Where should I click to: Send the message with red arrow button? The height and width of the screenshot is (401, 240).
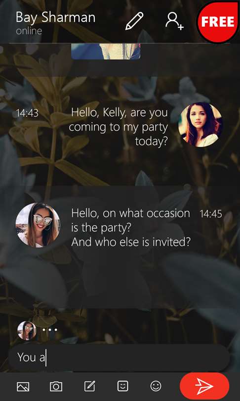[204, 386]
